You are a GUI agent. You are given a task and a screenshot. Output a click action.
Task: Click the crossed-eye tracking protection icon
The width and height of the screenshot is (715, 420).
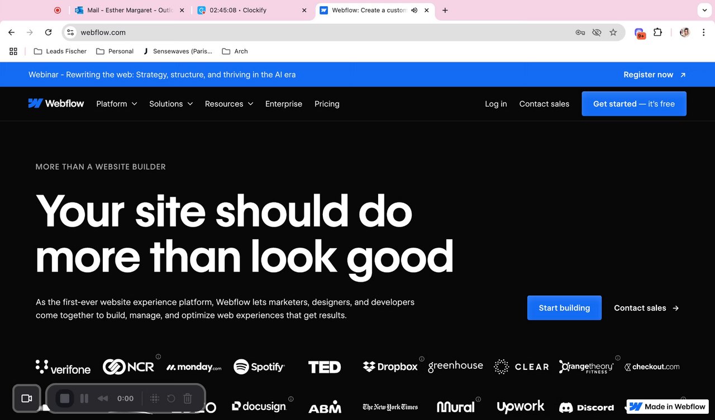pos(597,32)
